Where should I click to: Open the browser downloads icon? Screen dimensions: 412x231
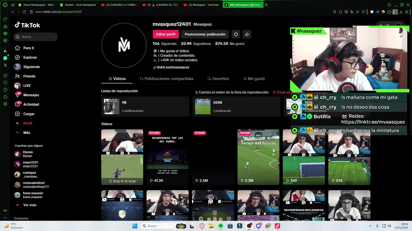401,12
